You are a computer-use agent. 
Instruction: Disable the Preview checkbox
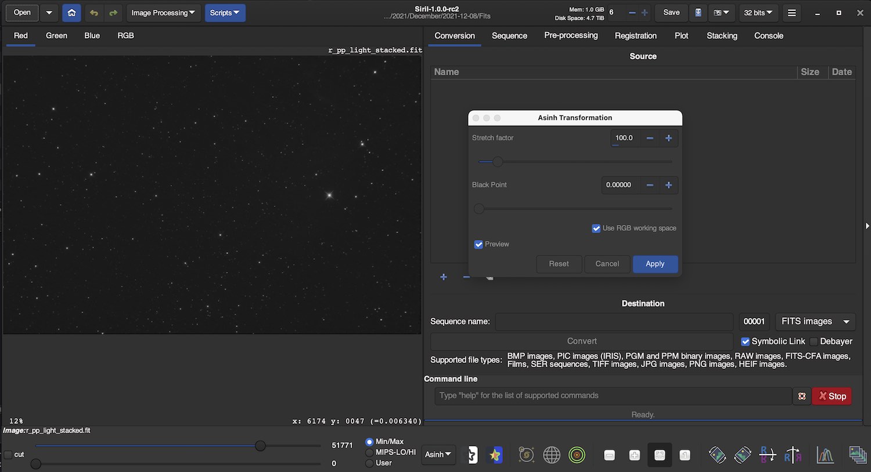[478, 245]
